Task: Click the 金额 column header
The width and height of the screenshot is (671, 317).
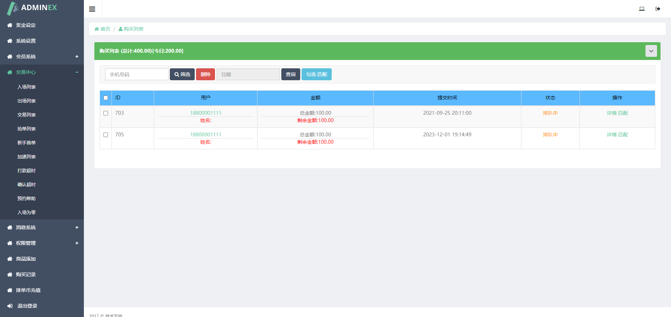Action: [x=315, y=98]
